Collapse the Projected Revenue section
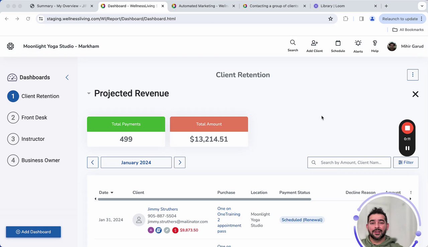The width and height of the screenshot is (428, 247). pos(89,93)
